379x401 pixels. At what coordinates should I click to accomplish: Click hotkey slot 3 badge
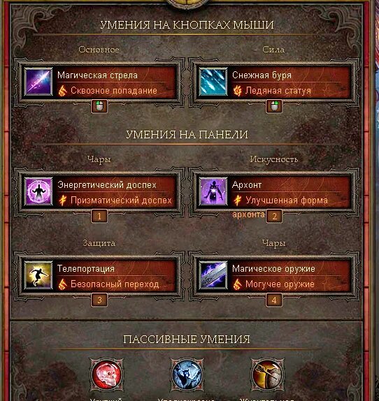99,300
